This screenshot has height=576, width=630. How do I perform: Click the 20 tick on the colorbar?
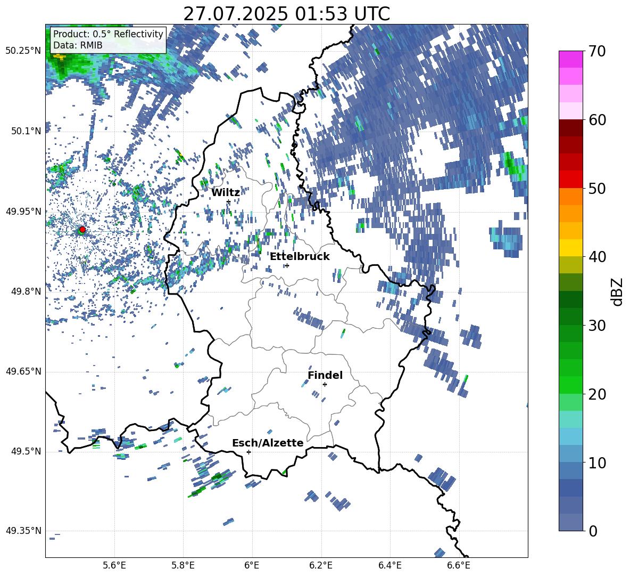(597, 394)
